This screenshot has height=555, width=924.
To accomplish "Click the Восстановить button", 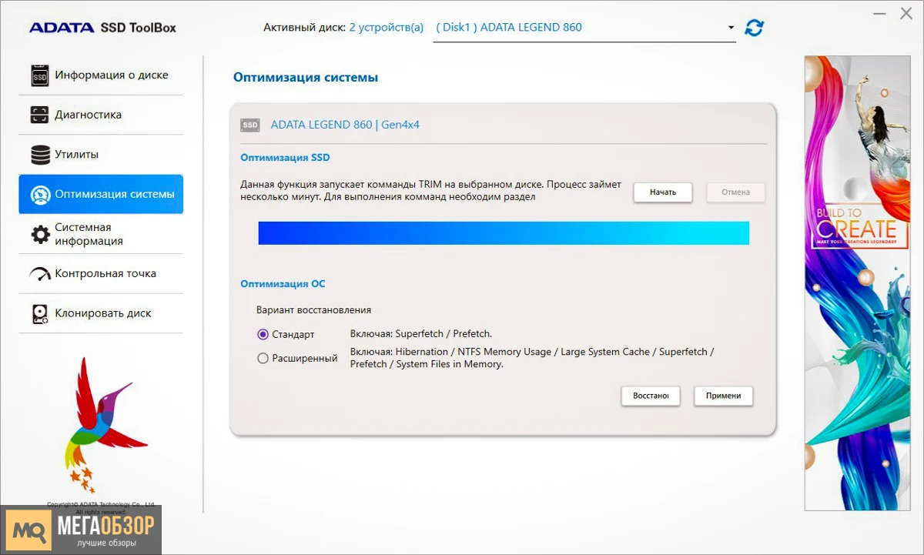I will pyautogui.click(x=651, y=396).
